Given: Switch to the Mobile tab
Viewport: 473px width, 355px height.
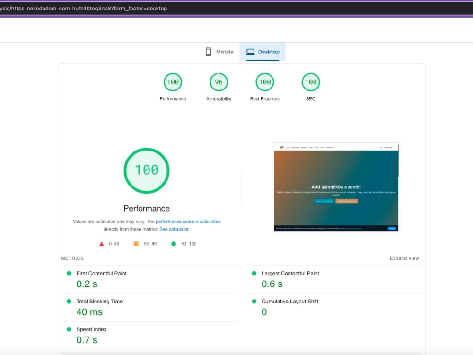Looking at the screenshot, I should coord(219,52).
